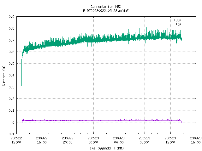This screenshot has height=151, width=202.
Task: Click the '230922 16:00' x-axis tick label
Action: [42, 140]
